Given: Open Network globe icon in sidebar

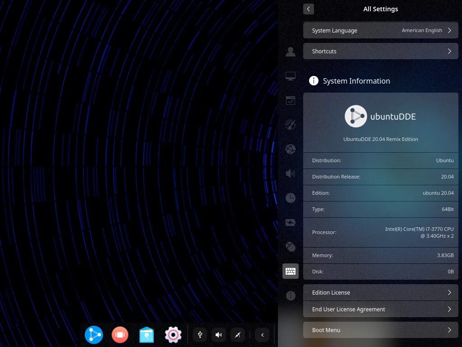Looking at the screenshot, I should 291,149.
